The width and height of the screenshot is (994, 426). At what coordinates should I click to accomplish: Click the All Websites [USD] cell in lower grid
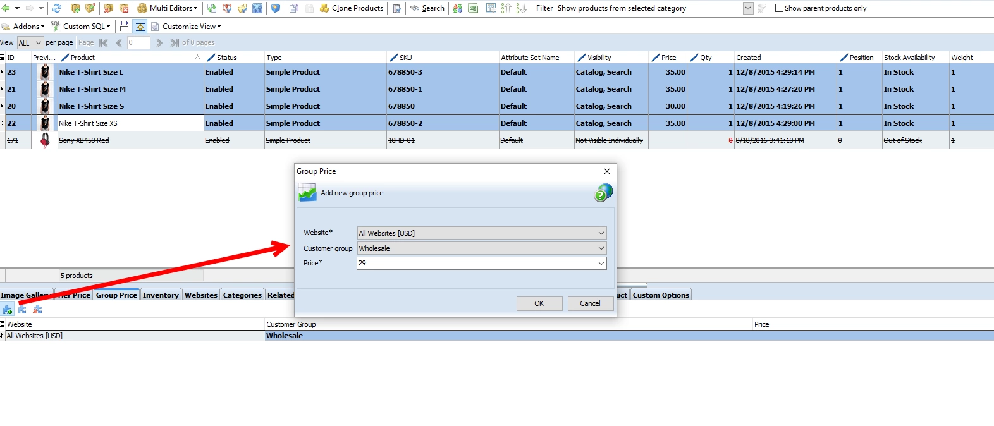pos(135,336)
